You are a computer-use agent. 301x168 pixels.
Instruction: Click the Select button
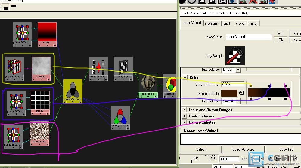pos(201,149)
